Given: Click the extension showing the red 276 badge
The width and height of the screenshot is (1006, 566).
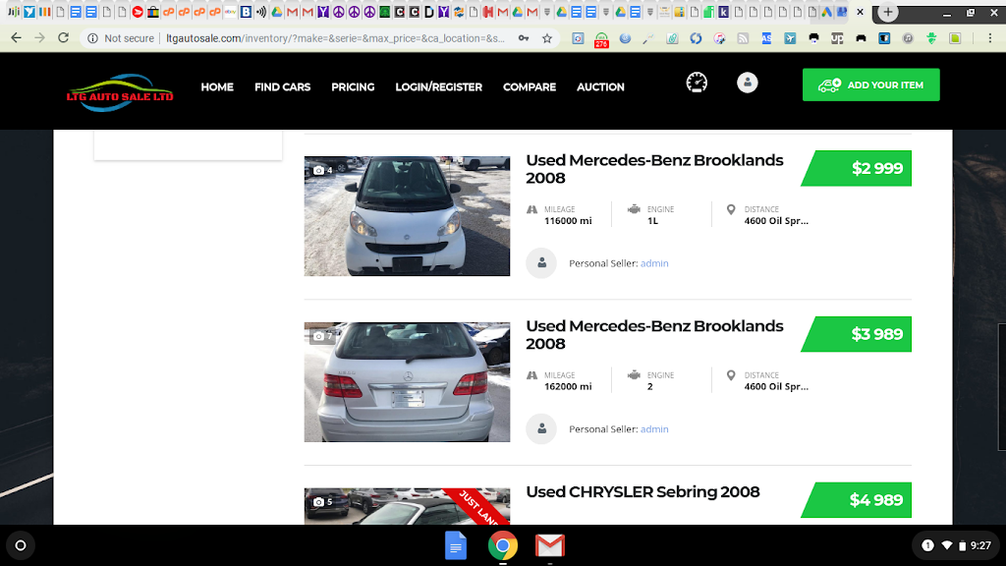Looking at the screenshot, I should (601, 39).
